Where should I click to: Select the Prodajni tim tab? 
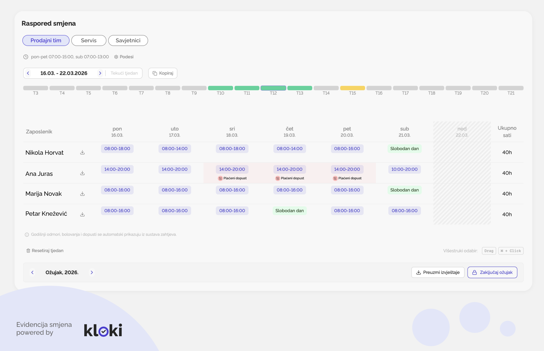[x=46, y=40]
